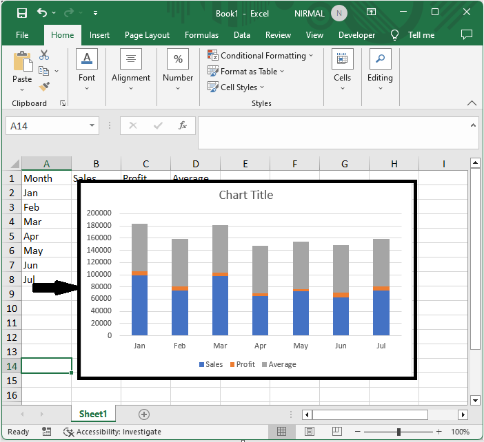Click the Undo arrow icon
484x442 pixels.
tap(43, 13)
